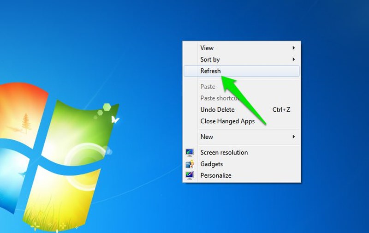Choose Refresh from the context menu

coord(241,71)
